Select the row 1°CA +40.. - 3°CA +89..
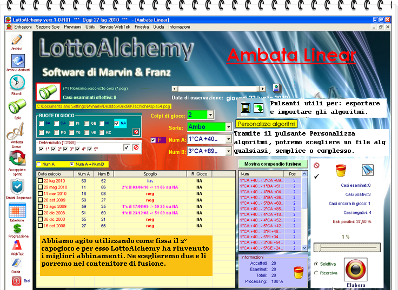Viewport: 398px width, 290px height. point(270,180)
